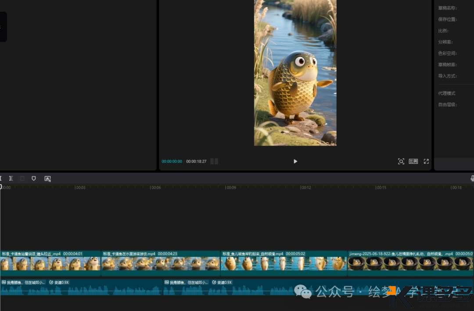This screenshot has height=311, width=474.
Task: Click the microphone voiceover record icon
Action: pos(472,178)
